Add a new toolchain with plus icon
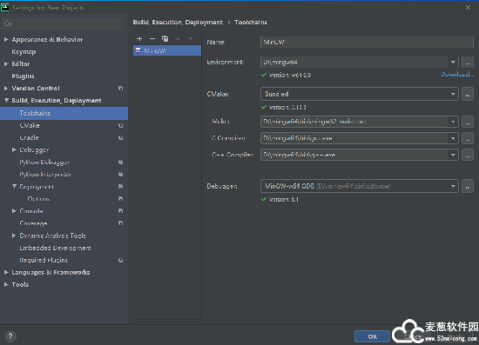This screenshot has width=479, height=345. (139, 39)
